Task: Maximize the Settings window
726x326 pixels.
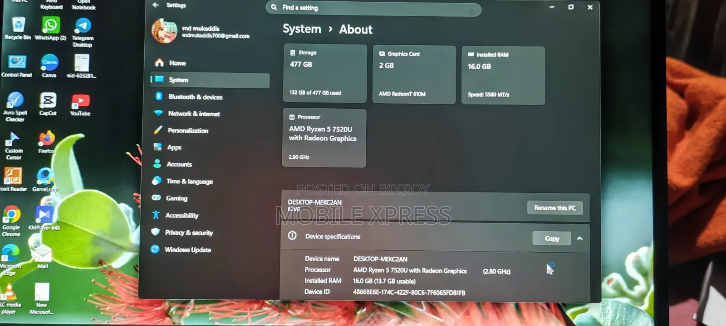Action: click(x=571, y=7)
